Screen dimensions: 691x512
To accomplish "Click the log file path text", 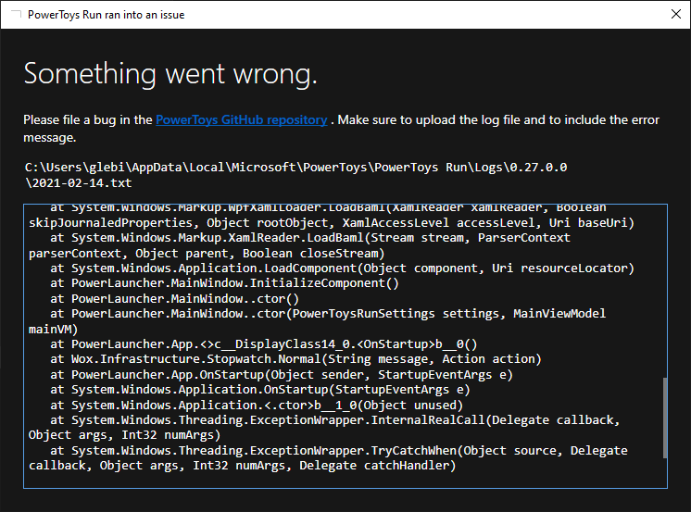I will click(x=295, y=175).
